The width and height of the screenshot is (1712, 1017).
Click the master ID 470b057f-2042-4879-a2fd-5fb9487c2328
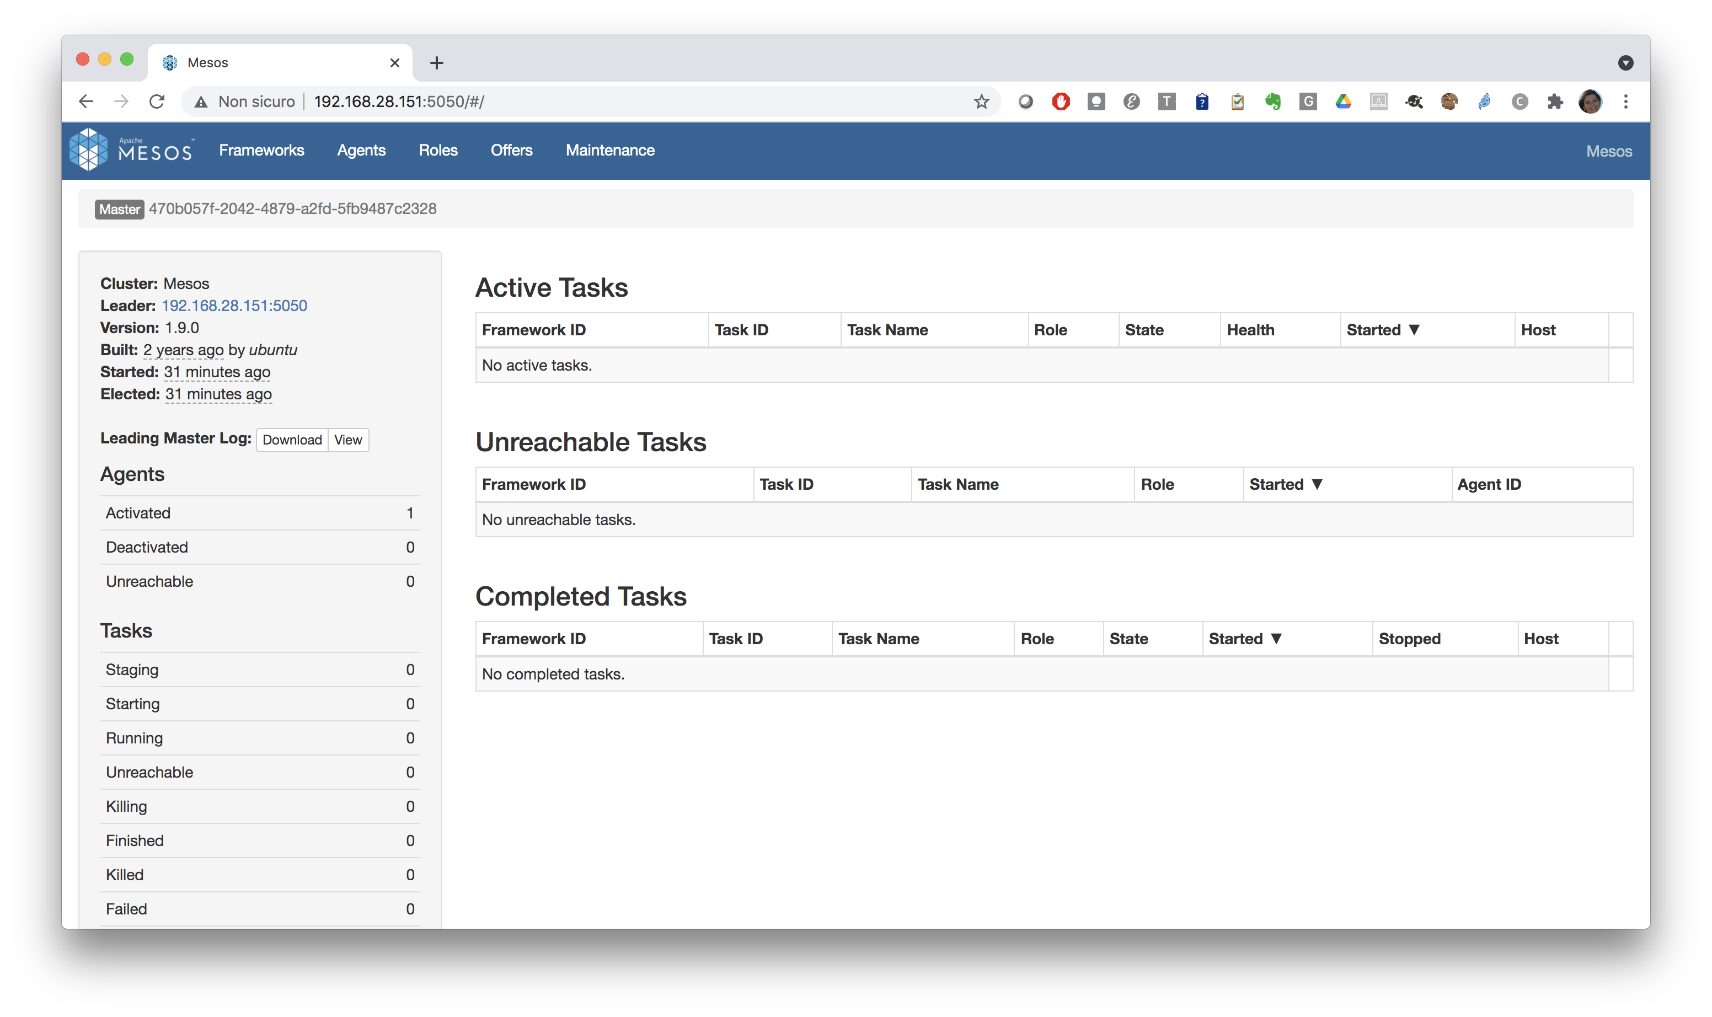coord(293,208)
